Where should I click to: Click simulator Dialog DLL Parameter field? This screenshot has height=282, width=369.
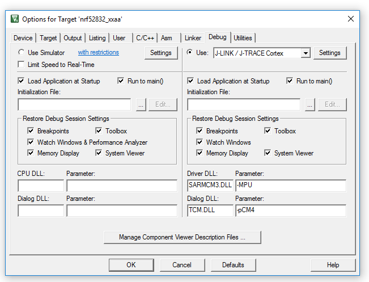tap(122, 211)
